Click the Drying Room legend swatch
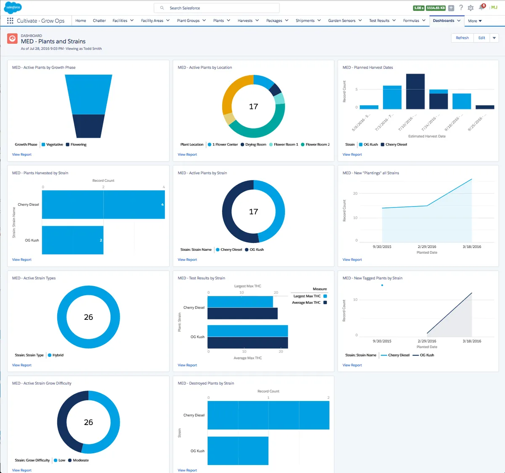 (x=242, y=144)
